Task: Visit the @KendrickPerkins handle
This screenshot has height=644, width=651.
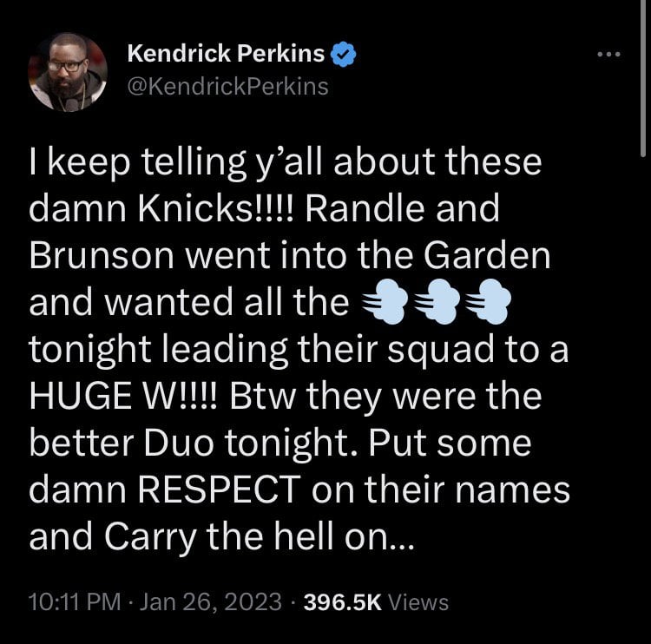Action: (x=228, y=87)
